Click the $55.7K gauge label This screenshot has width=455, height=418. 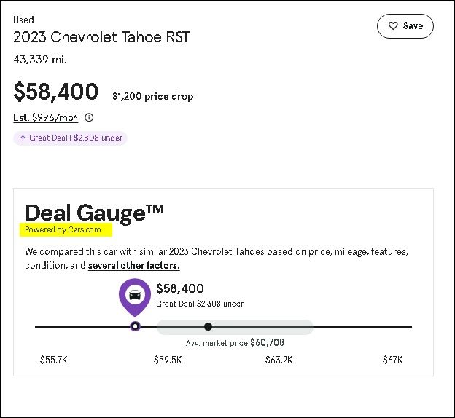point(54,360)
